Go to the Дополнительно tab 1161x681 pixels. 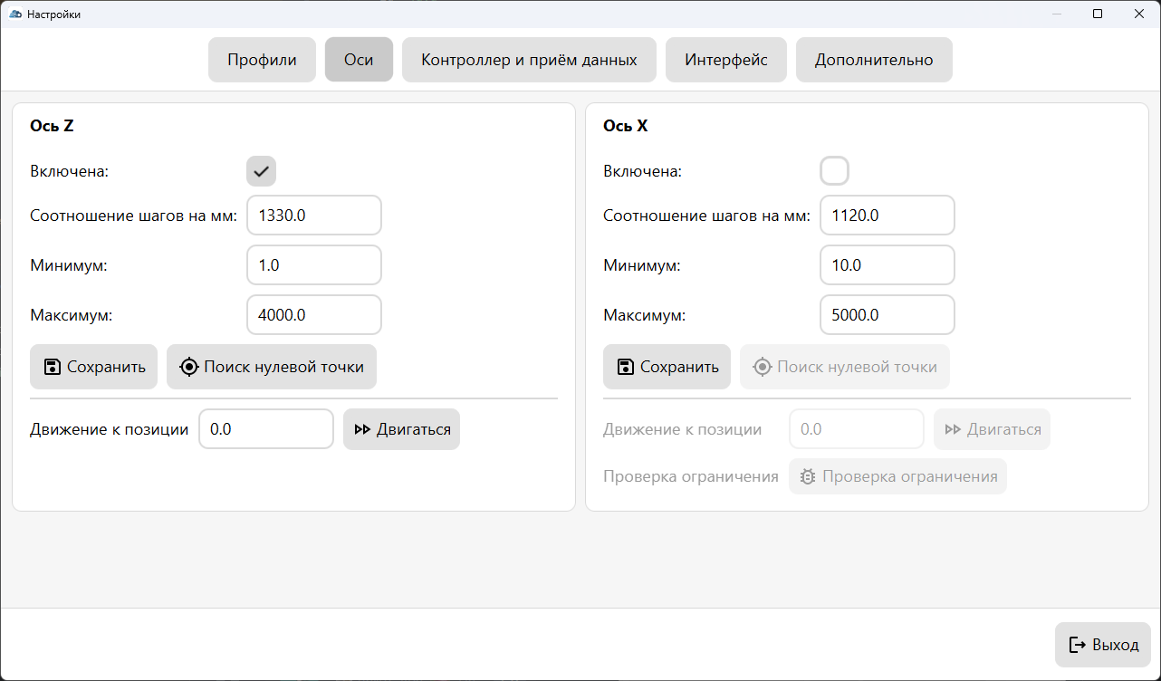pos(873,60)
